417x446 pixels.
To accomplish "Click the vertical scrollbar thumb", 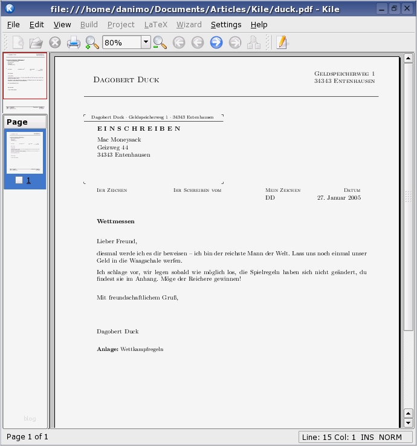I will 408,197.
